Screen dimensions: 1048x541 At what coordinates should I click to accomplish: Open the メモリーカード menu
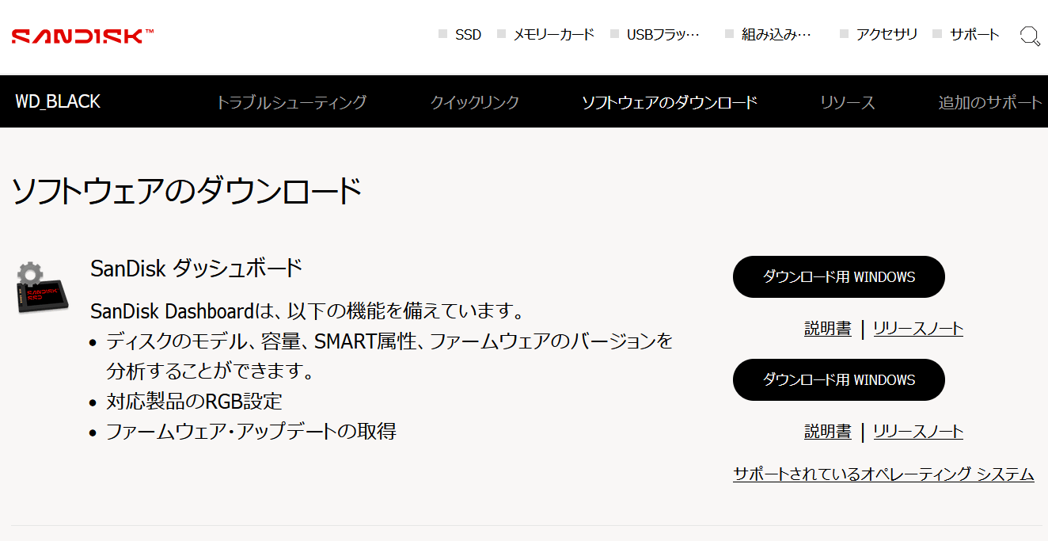tap(553, 35)
